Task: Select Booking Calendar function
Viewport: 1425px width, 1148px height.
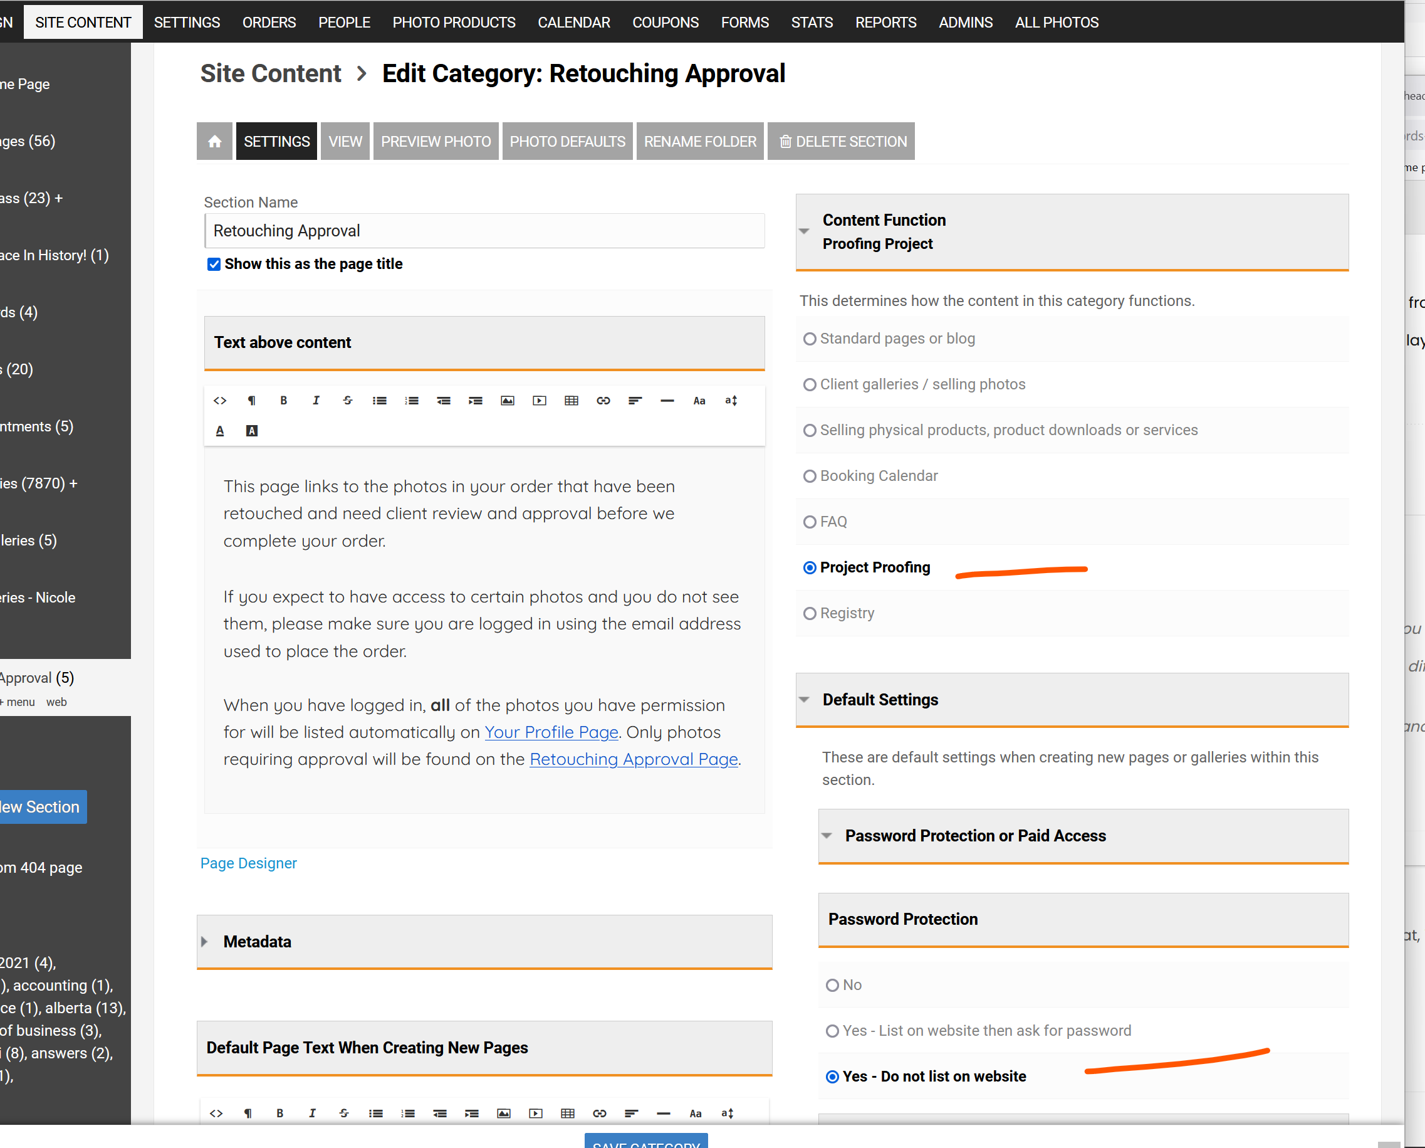Action: click(x=809, y=476)
